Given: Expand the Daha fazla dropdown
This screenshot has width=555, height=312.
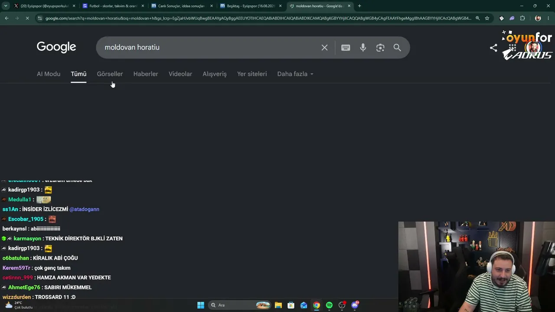Looking at the screenshot, I should pyautogui.click(x=295, y=74).
